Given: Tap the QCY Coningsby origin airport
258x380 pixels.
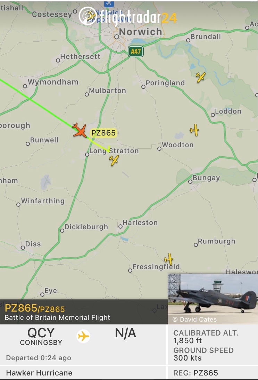Looking at the screenshot, I should click(x=41, y=336).
